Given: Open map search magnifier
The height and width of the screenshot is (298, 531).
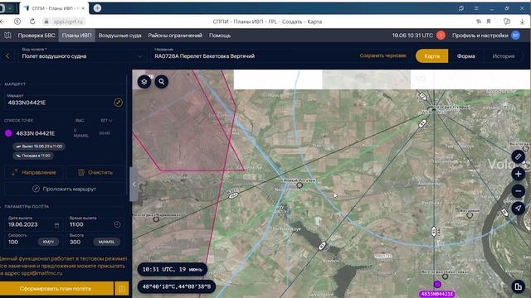Looking at the screenshot, I should tap(162, 82).
